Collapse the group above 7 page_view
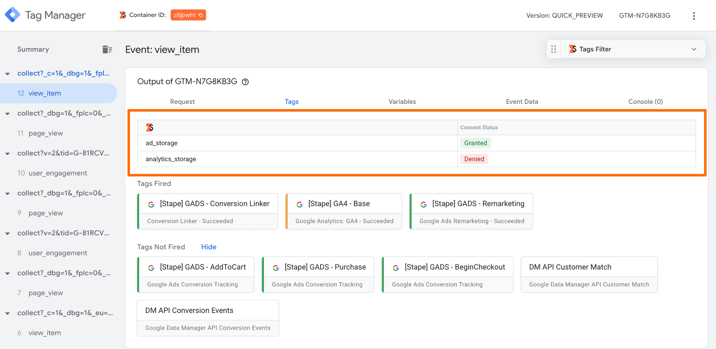The height and width of the screenshot is (349, 716). pyautogui.click(x=7, y=273)
